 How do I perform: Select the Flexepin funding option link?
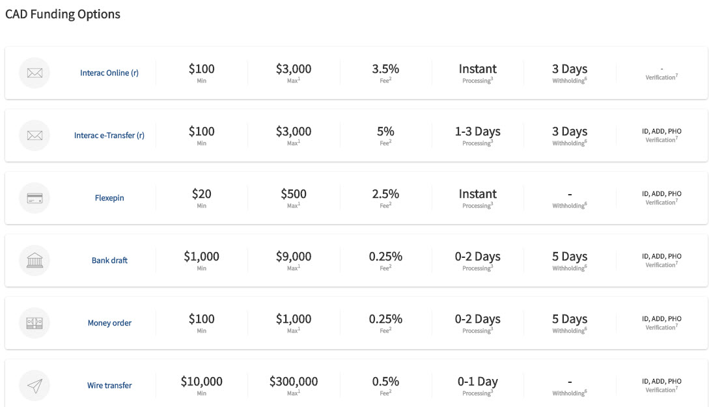point(109,197)
